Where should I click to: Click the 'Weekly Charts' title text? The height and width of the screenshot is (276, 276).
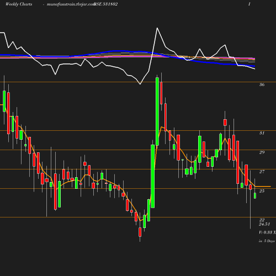click(x=19, y=4)
